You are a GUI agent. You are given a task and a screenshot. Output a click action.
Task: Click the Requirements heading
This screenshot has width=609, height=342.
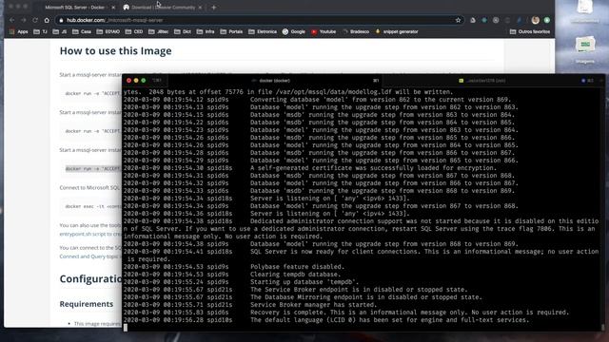click(x=87, y=304)
